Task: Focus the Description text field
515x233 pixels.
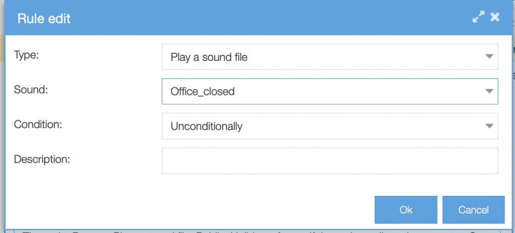Action: (329, 161)
